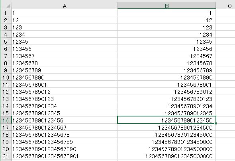This screenshot has width=235, height=161.
Task: Click cell A13 containing 1234567890123
Action: coord(65,99)
